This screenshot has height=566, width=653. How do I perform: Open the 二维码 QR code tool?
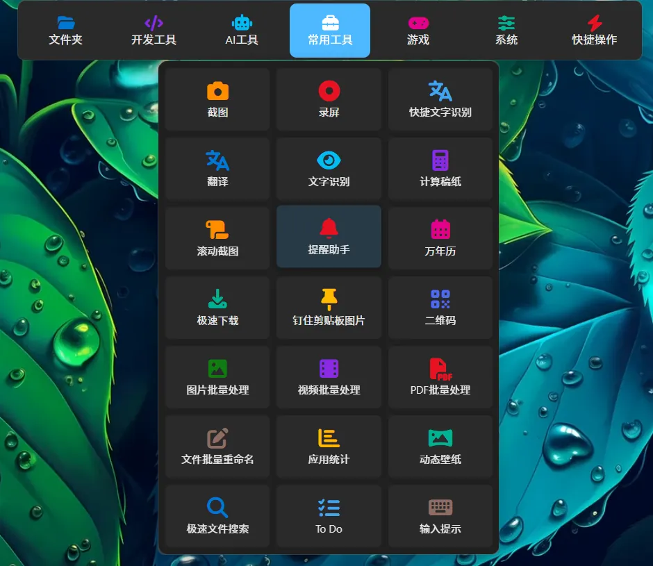pos(440,308)
